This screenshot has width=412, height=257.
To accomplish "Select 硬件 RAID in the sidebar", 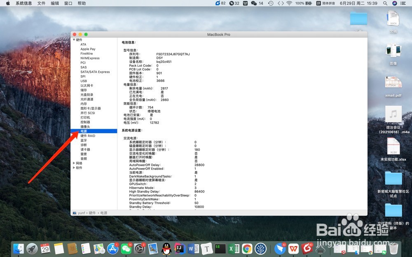I will (88, 136).
